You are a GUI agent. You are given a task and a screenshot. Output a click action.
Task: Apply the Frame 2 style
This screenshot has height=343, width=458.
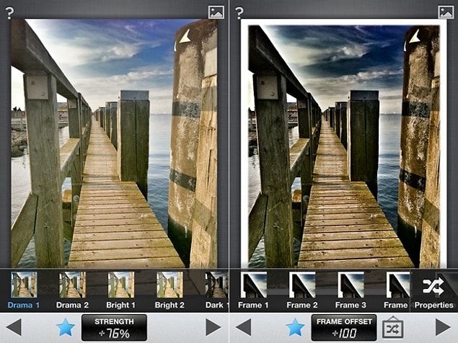coord(302,285)
